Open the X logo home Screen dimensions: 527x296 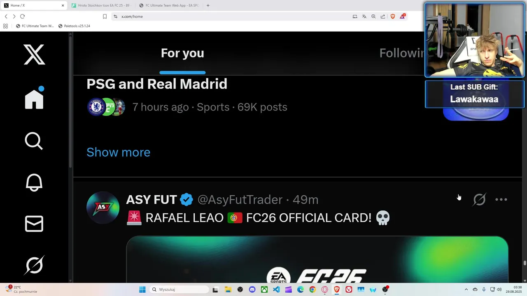[34, 55]
